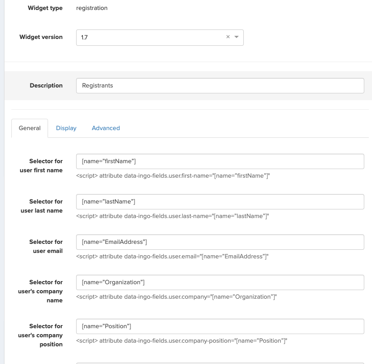Focus the company position selector field

pyautogui.click(x=220, y=326)
